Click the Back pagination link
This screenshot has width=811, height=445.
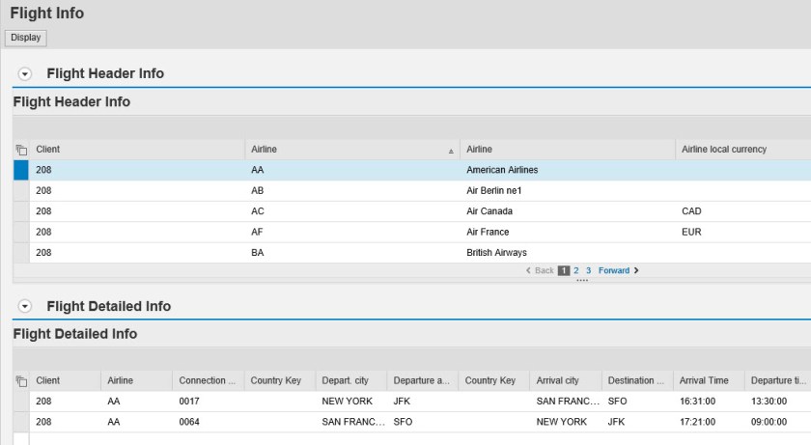[545, 270]
